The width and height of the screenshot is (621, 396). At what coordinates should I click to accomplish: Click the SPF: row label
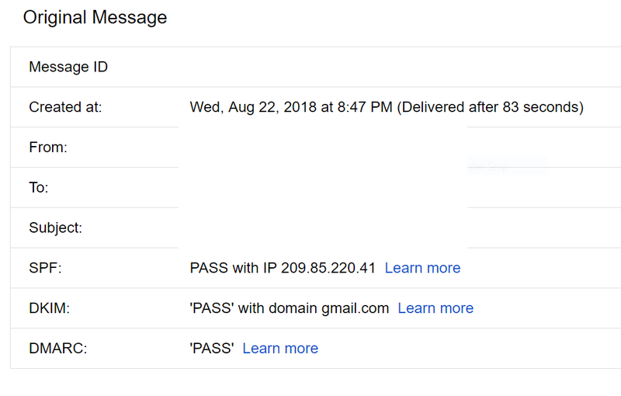point(45,268)
